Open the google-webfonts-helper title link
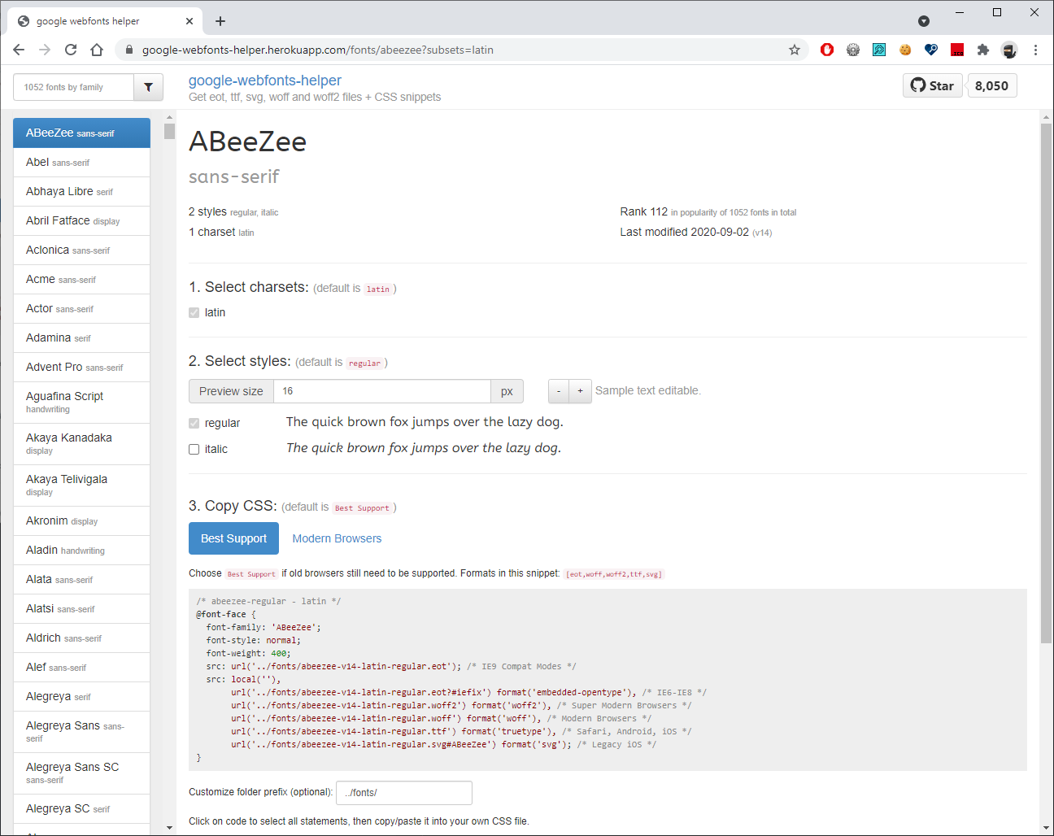Image resolution: width=1054 pixels, height=836 pixels. coord(265,81)
